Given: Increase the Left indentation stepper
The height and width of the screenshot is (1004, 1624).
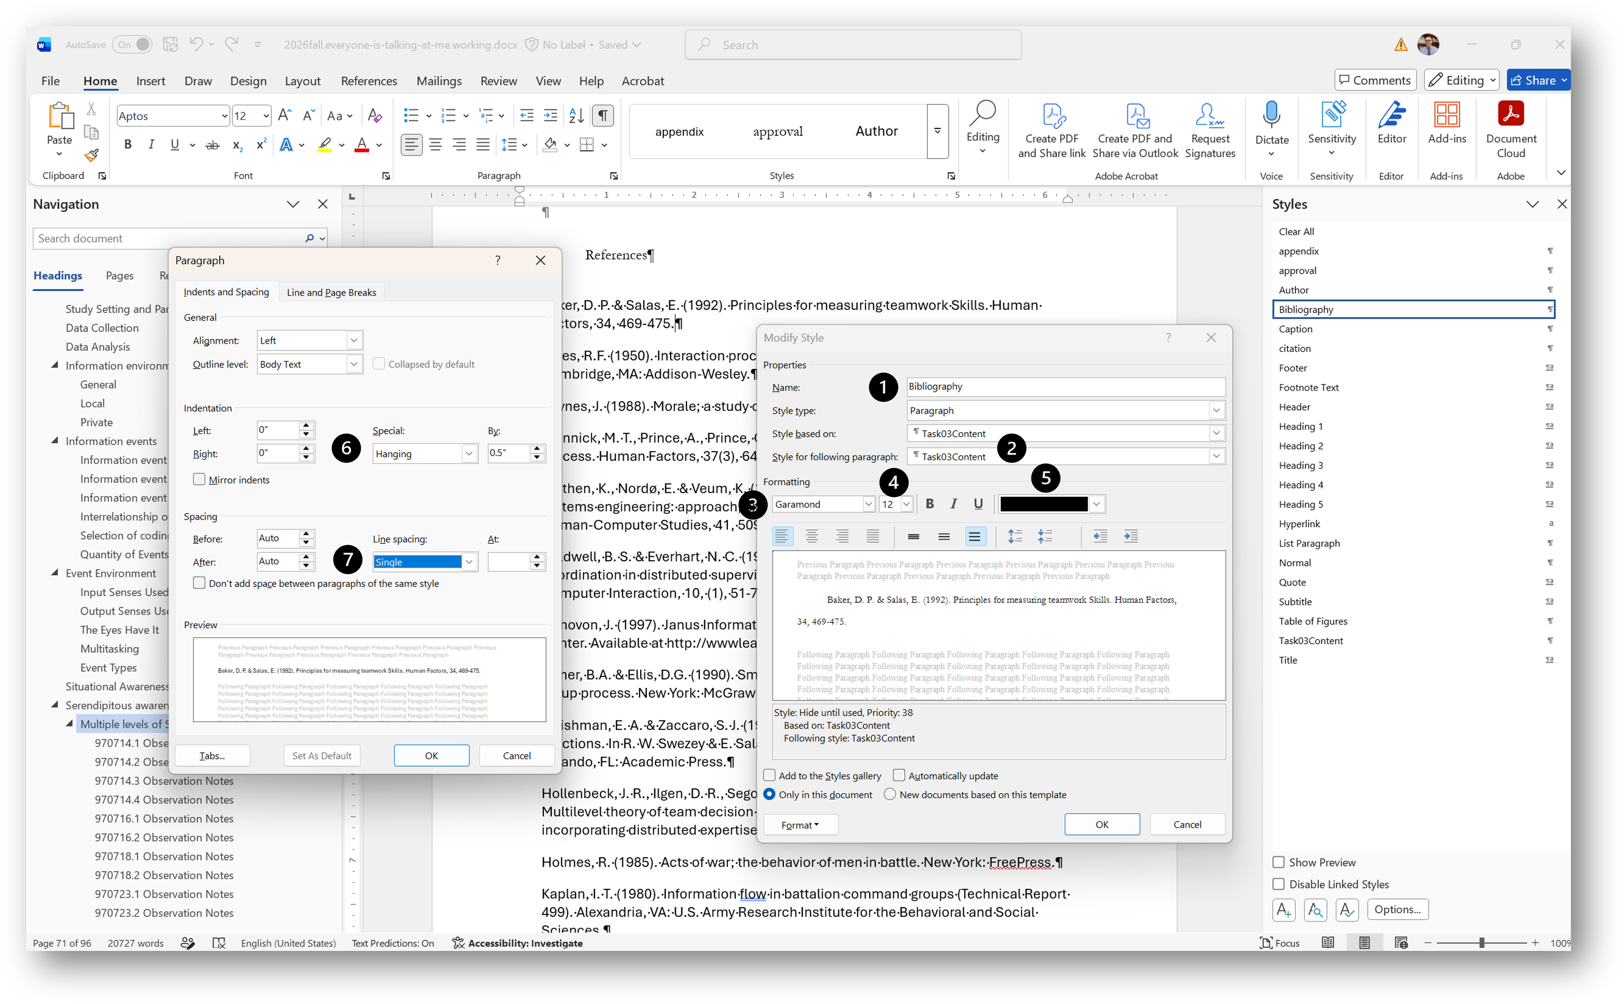Looking at the screenshot, I should 305,425.
